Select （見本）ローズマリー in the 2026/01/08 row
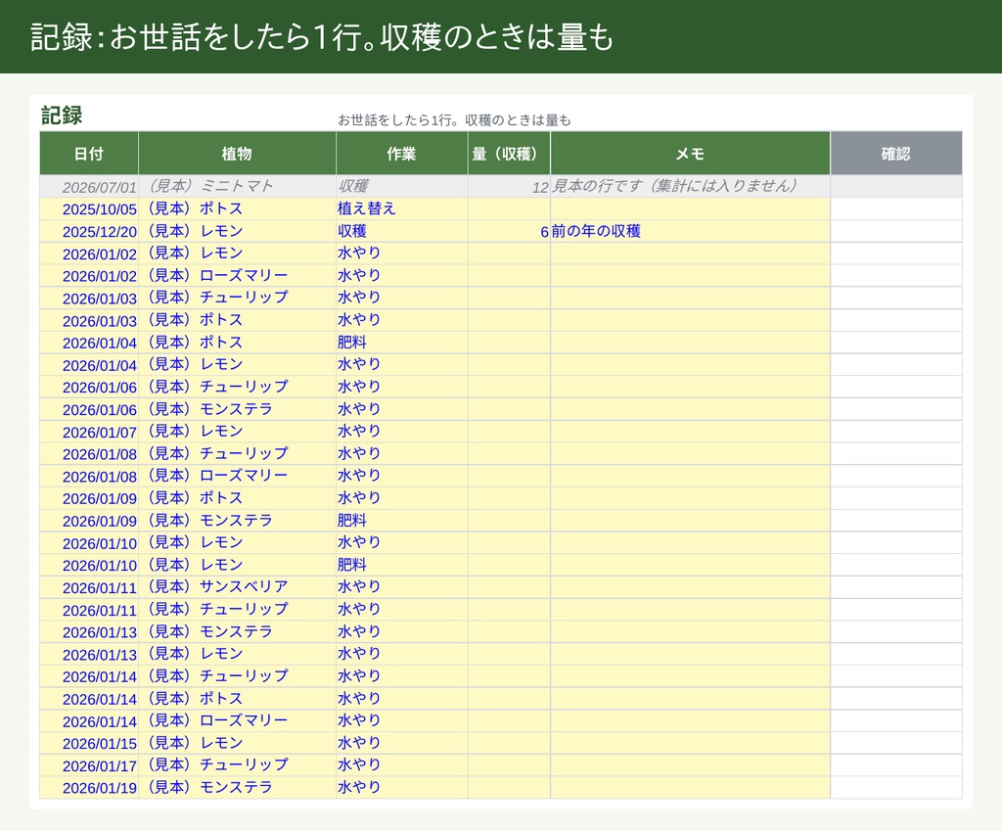The height and width of the screenshot is (831, 1002). (237, 477)
